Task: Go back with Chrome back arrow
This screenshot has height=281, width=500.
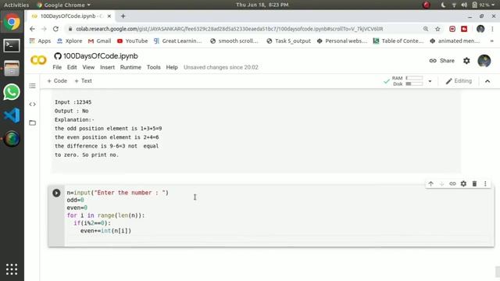Action: coord(32,29)
